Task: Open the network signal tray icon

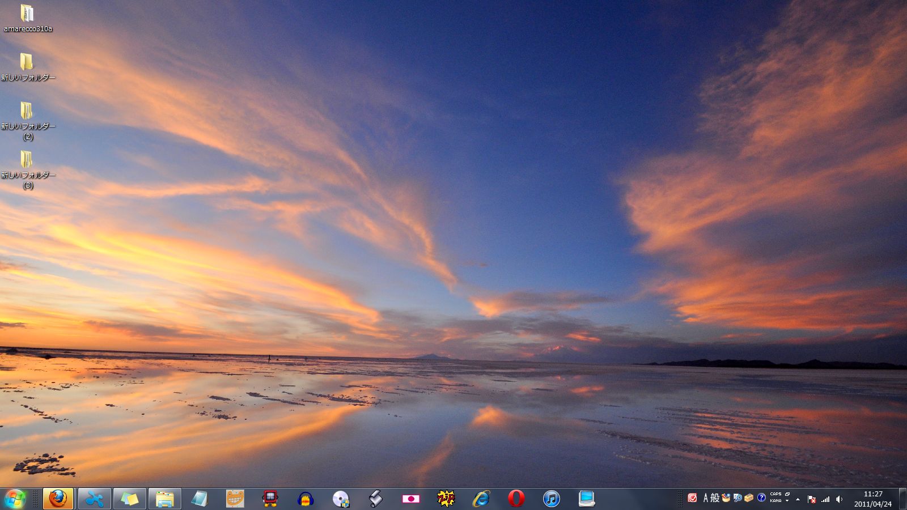Action: pyautogui.click(x=825, y=499)
